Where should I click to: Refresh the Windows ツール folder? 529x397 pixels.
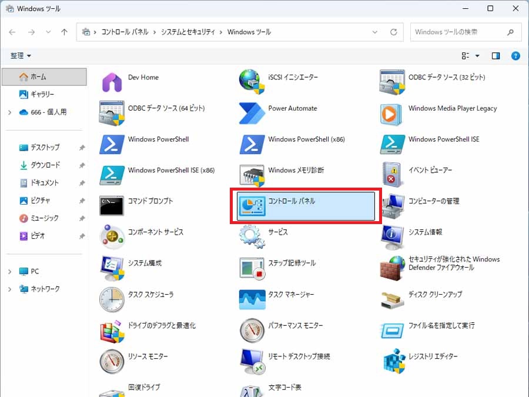[393, 32]
